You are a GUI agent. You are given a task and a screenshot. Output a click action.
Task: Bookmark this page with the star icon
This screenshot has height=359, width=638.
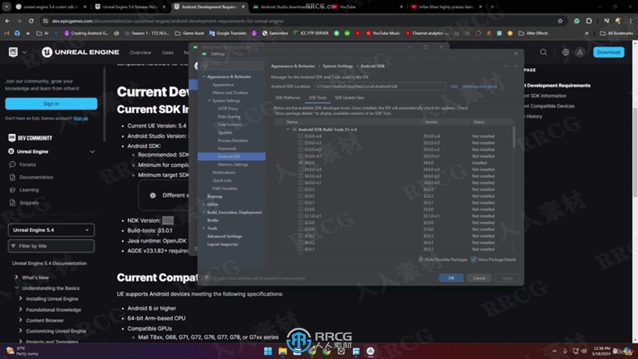click(560, 21)
